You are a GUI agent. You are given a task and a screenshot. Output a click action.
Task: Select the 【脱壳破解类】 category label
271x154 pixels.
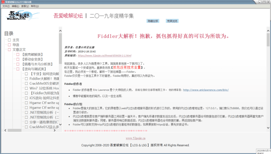[x=32, y=55]
